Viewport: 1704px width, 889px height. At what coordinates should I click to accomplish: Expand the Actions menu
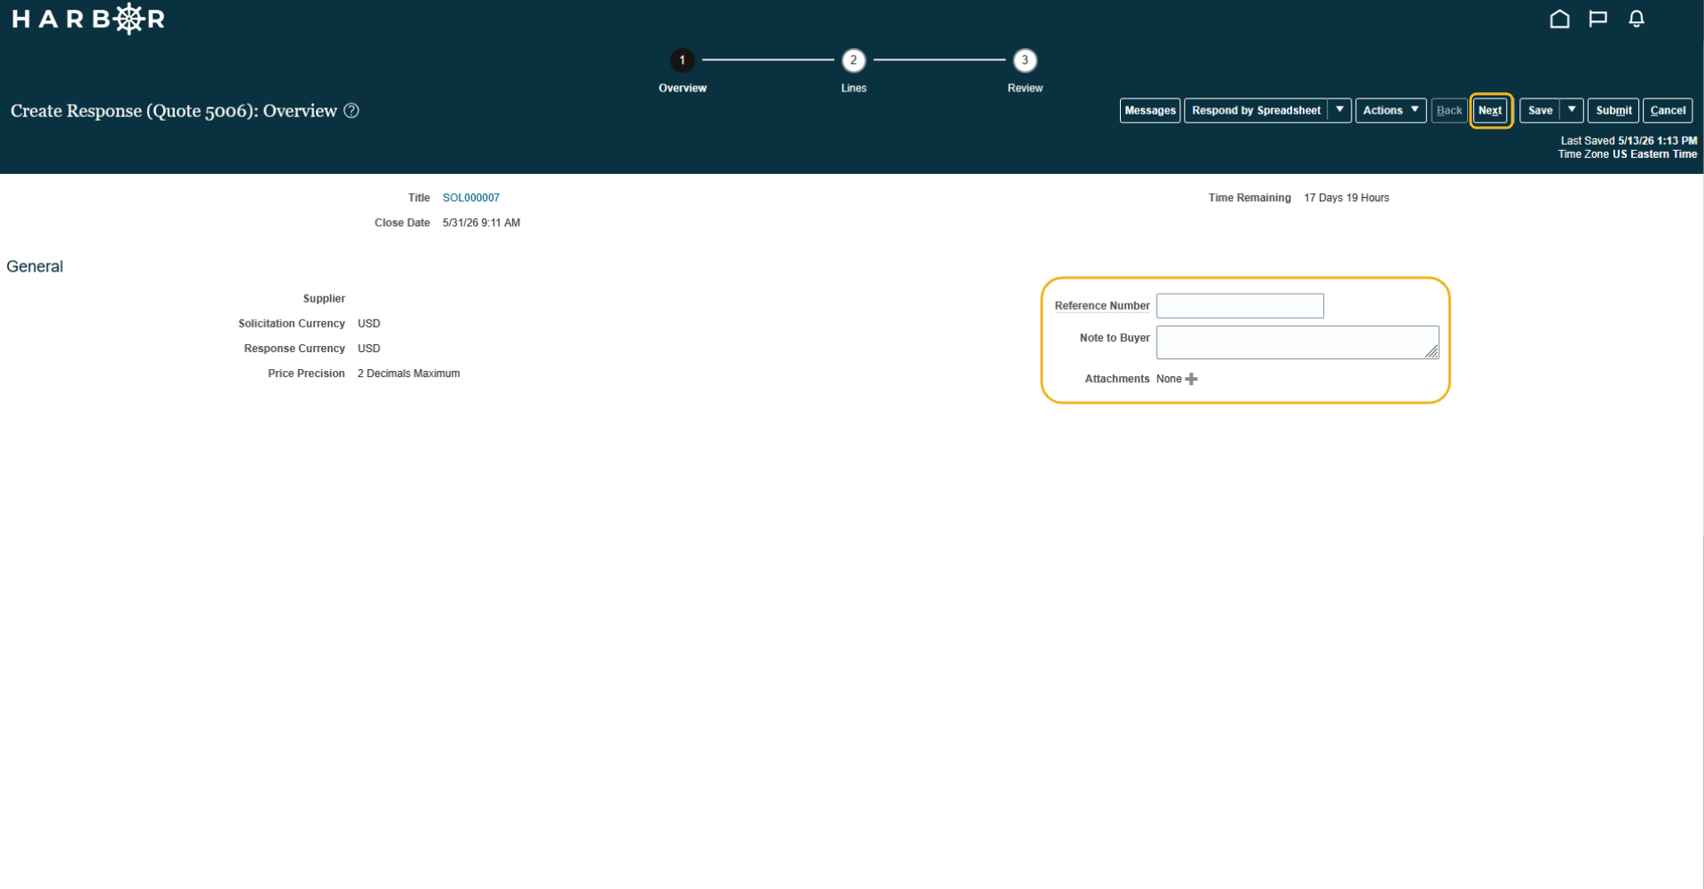click(1390, 110)
